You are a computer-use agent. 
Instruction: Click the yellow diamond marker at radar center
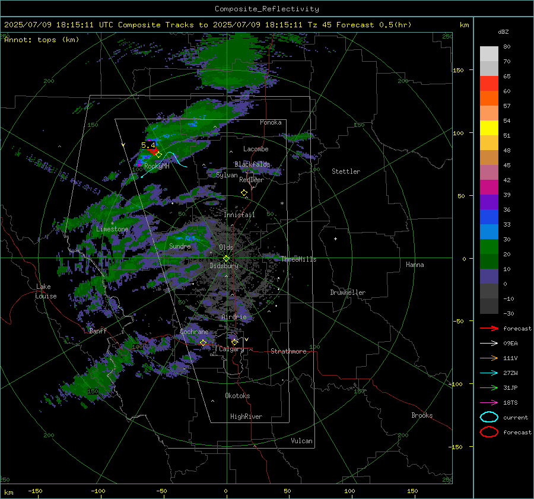coord(226,259)
